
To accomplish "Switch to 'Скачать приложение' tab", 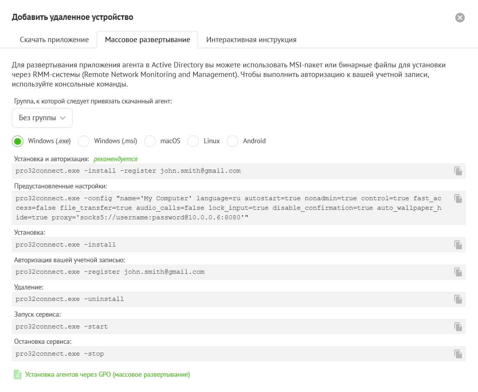I will pos(54,40).
